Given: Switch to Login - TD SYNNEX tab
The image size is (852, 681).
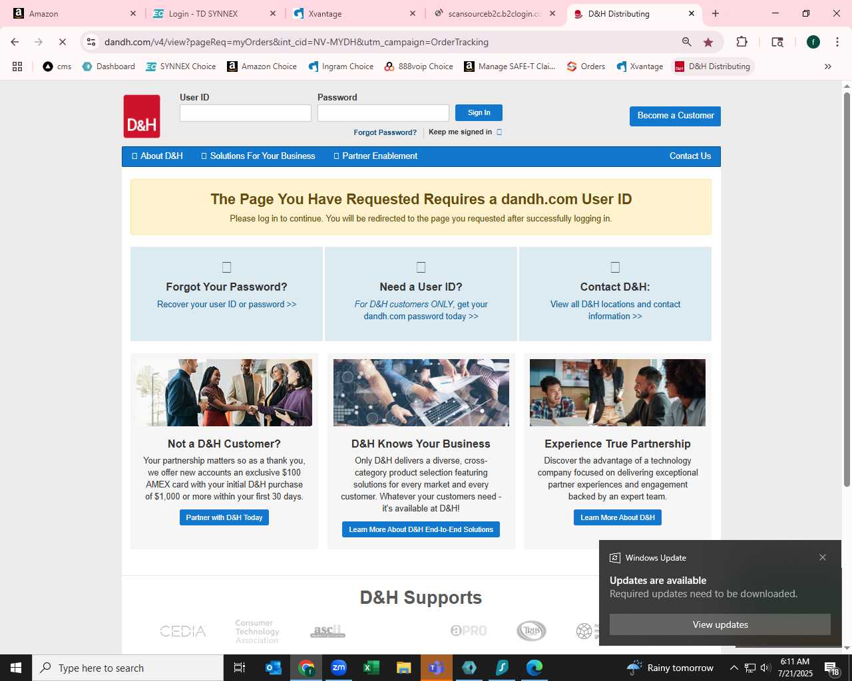Looking at the screenshot, I should pyautogui.click(x=213, y=13).
